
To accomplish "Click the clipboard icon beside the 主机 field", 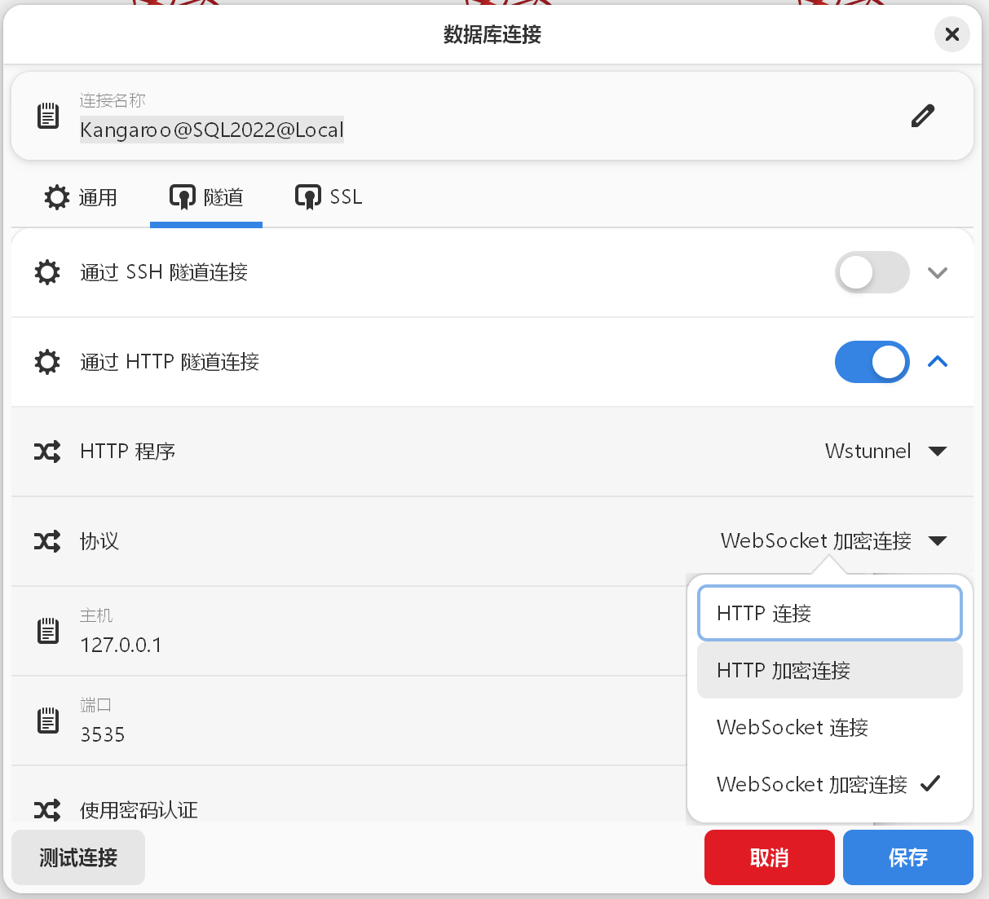I will pyautogui.click(x=48, y=630).
